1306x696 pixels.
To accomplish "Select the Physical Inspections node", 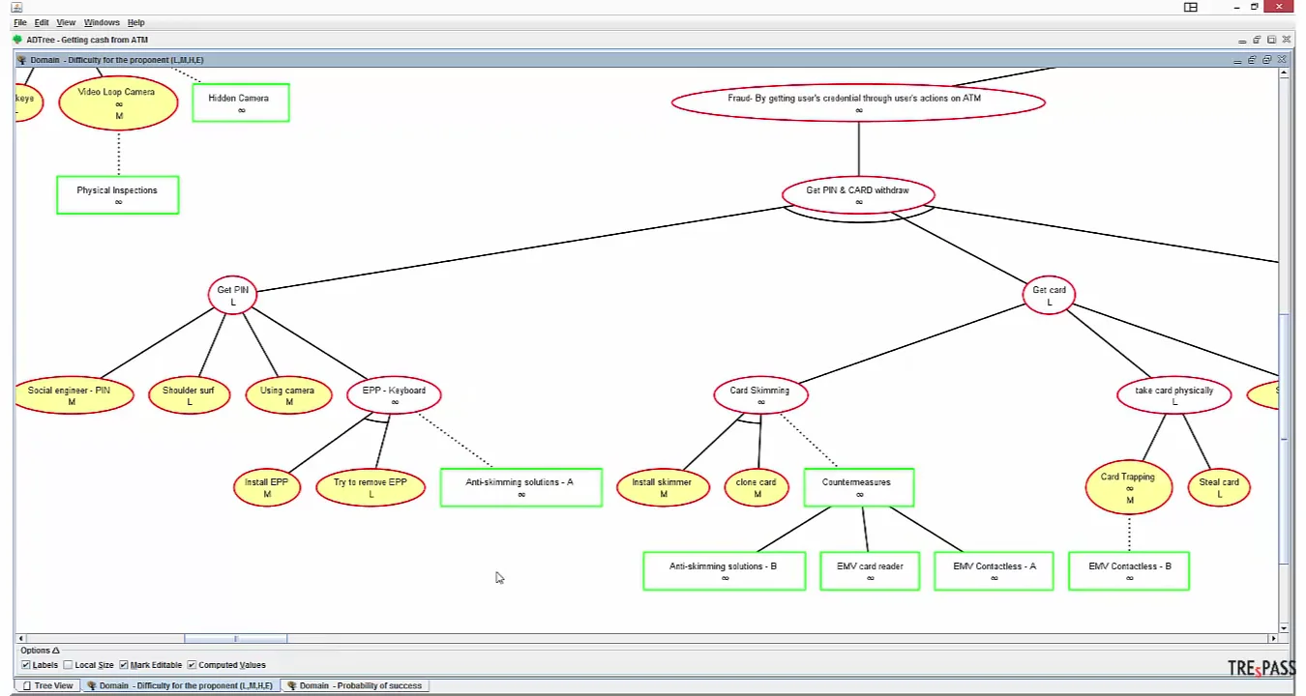I will (117, 195).
